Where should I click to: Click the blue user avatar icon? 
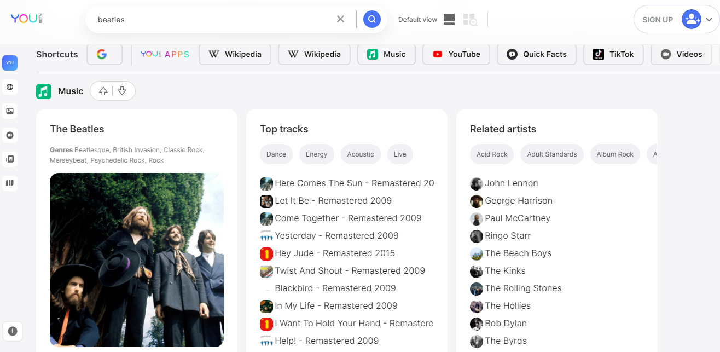pyautogui.click(x=692, y=20)
